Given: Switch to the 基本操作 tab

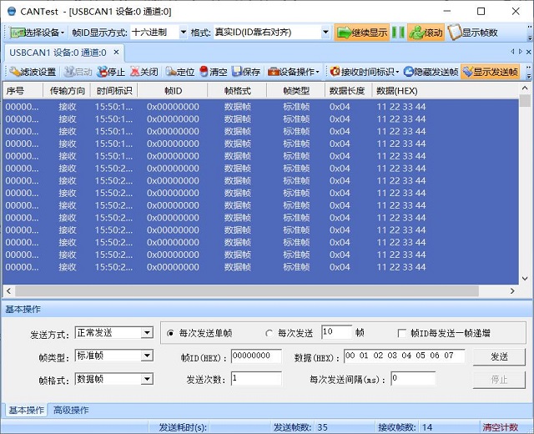Looking at the screenshot, I should click(26, 410).
